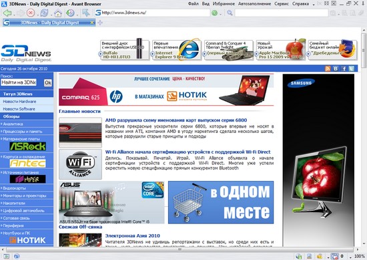Open the AMD graphics card article thumbnail
This screenshot has width=367, height=260.
tap(80, 132)
